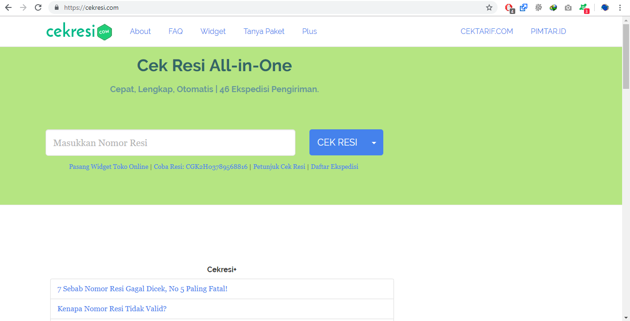Open Tanya Paket in the navigation
This screenshot has width=630, height=321.
click(264, 31)
